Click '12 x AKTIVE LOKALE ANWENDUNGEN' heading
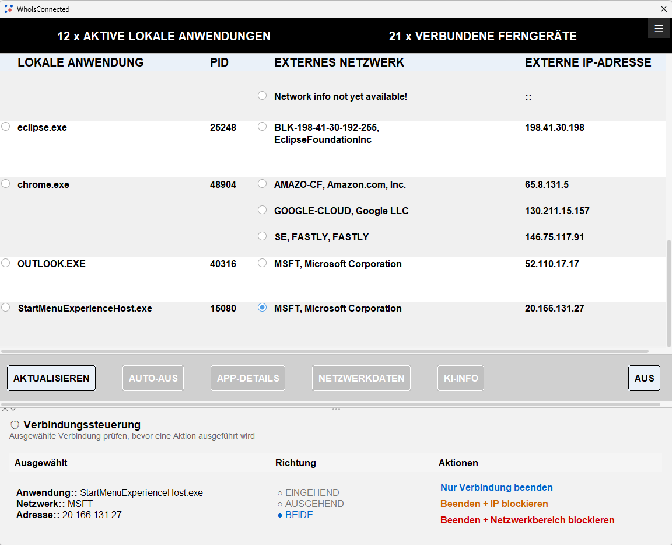Image resolution: width=672 pixels, height=545 pixels. [x=164, y=36]
